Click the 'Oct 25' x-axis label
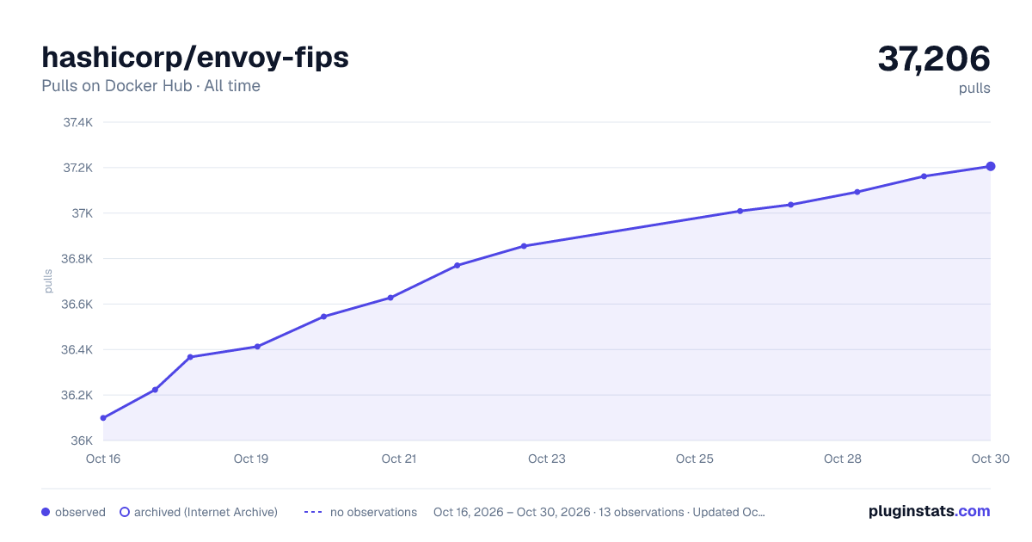Image resolution: width=1032 pixels, height=542 pixels. (695, 459)
